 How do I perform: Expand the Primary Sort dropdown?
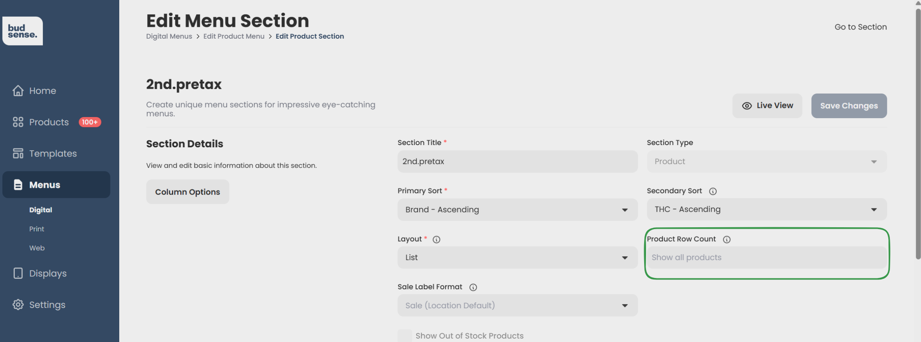(518, 210)
